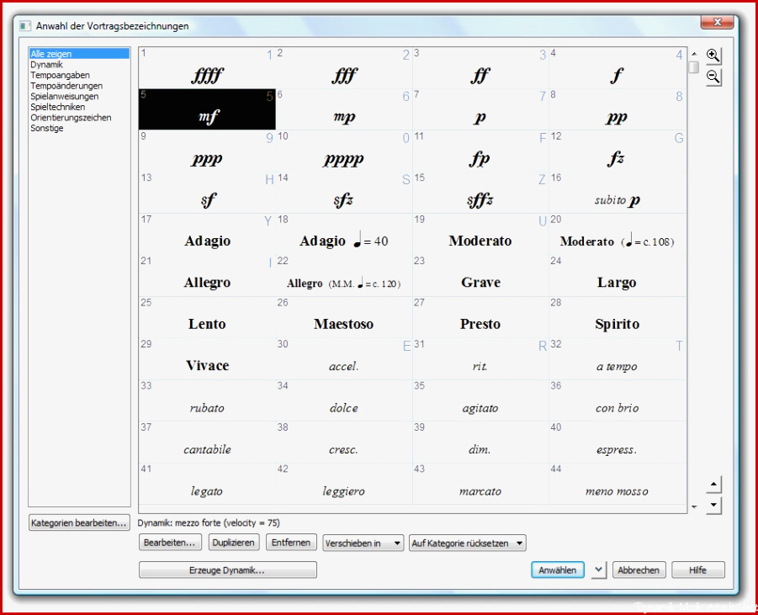Click the Abbrechen button
Image resolution: width=758 pixels, height=615 pixels.
639,570
